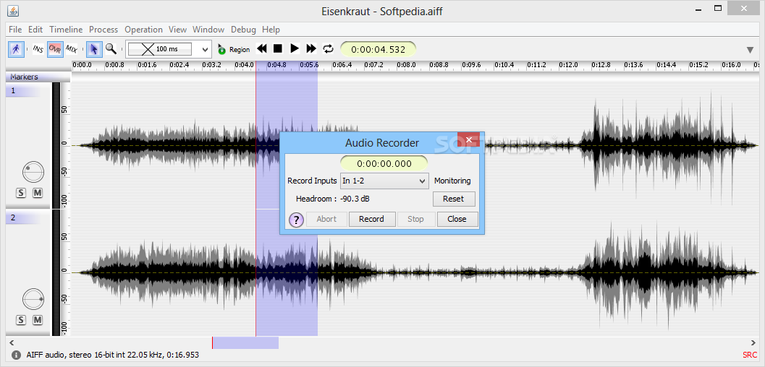Select OVR overwrite edit mode
Image resolution: width=765 pixels, height=367 pixels.
(x=55, y=48)
